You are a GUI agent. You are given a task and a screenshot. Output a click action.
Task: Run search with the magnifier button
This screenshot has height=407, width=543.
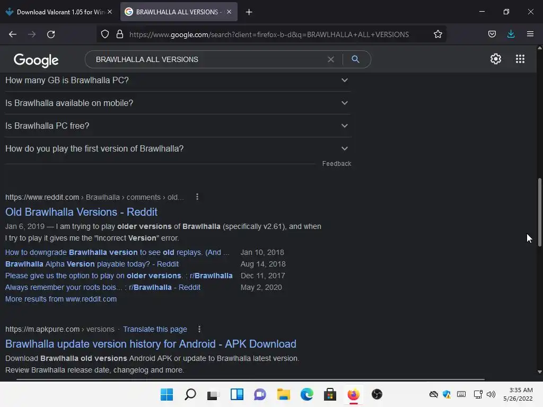coord(355,59)
